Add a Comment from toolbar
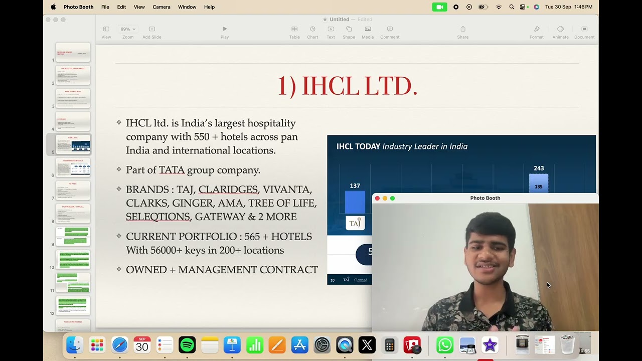The width and height of the screenshot is (642, 361). 390,29
